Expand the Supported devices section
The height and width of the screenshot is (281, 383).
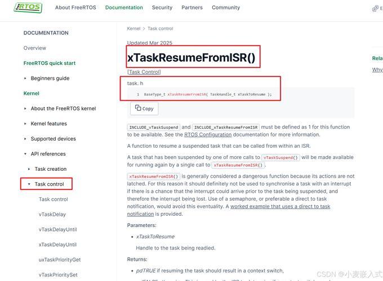click(x=25, y=139)
